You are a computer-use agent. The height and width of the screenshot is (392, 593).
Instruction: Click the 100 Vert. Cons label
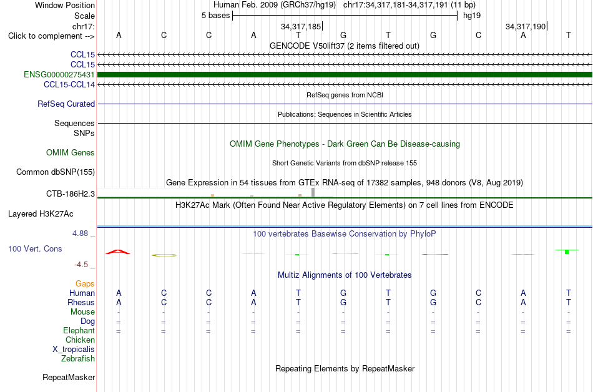[35, 248]
